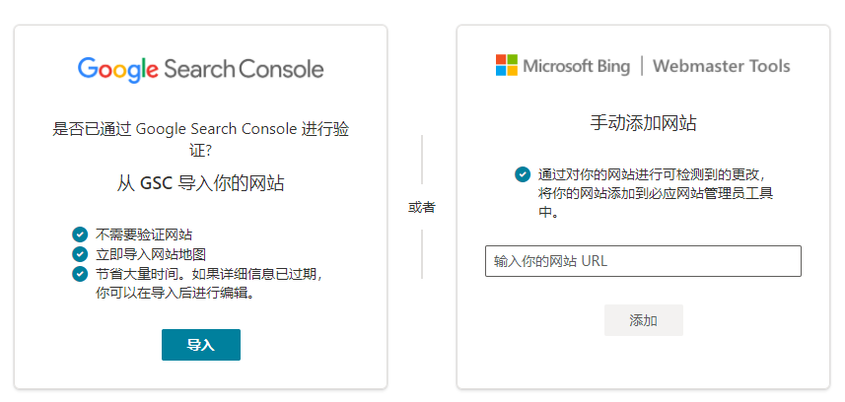
Task: Focus the 输入你的网站 URL field
Action: [x=643, y=261]
